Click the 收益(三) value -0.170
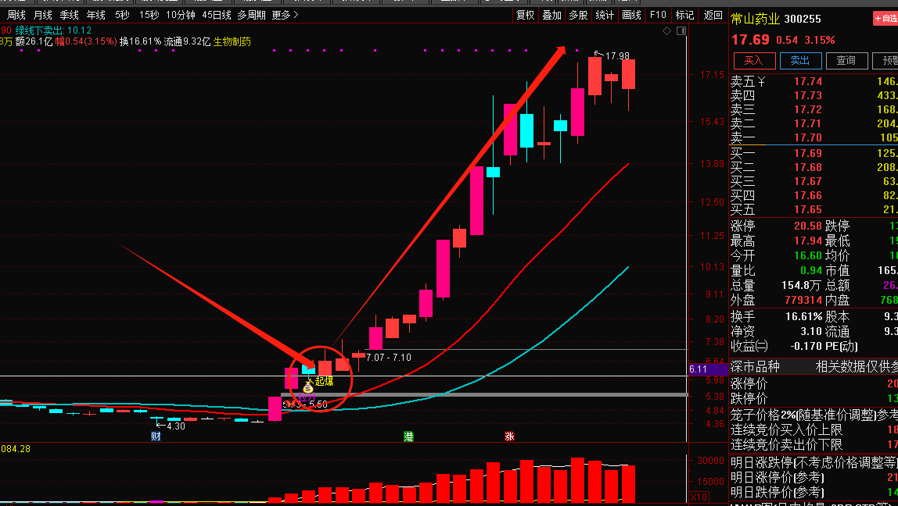The height and width of the screenshot is (506, 898). [806, 347]
